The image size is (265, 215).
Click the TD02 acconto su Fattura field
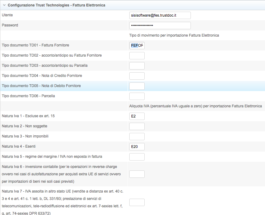tap(137, 56)
